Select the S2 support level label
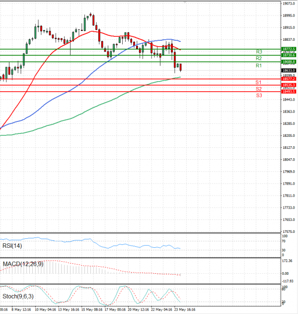This screenshot has height=314, width=298. pyautogui.click(x=259, y=89)
